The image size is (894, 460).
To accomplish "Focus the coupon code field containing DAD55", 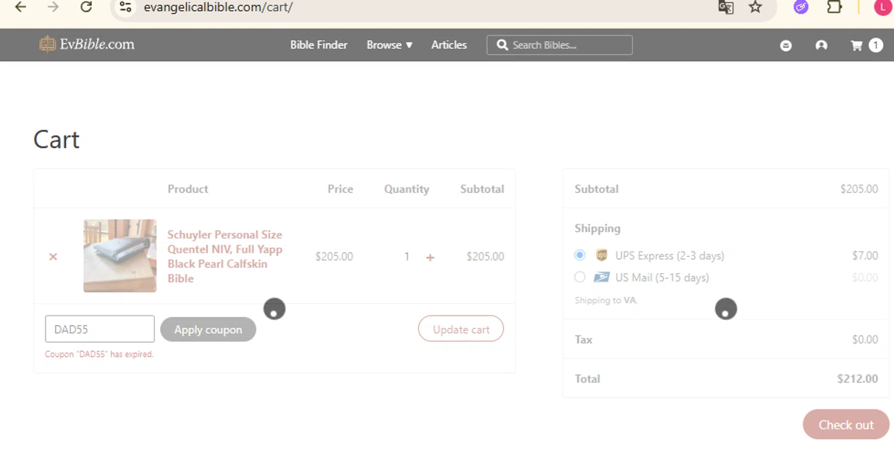I will 100,329.
